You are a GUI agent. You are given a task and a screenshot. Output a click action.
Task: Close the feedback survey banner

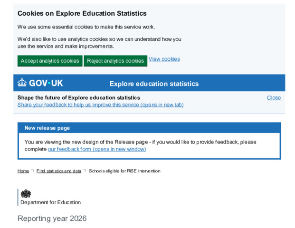(274, 98)
